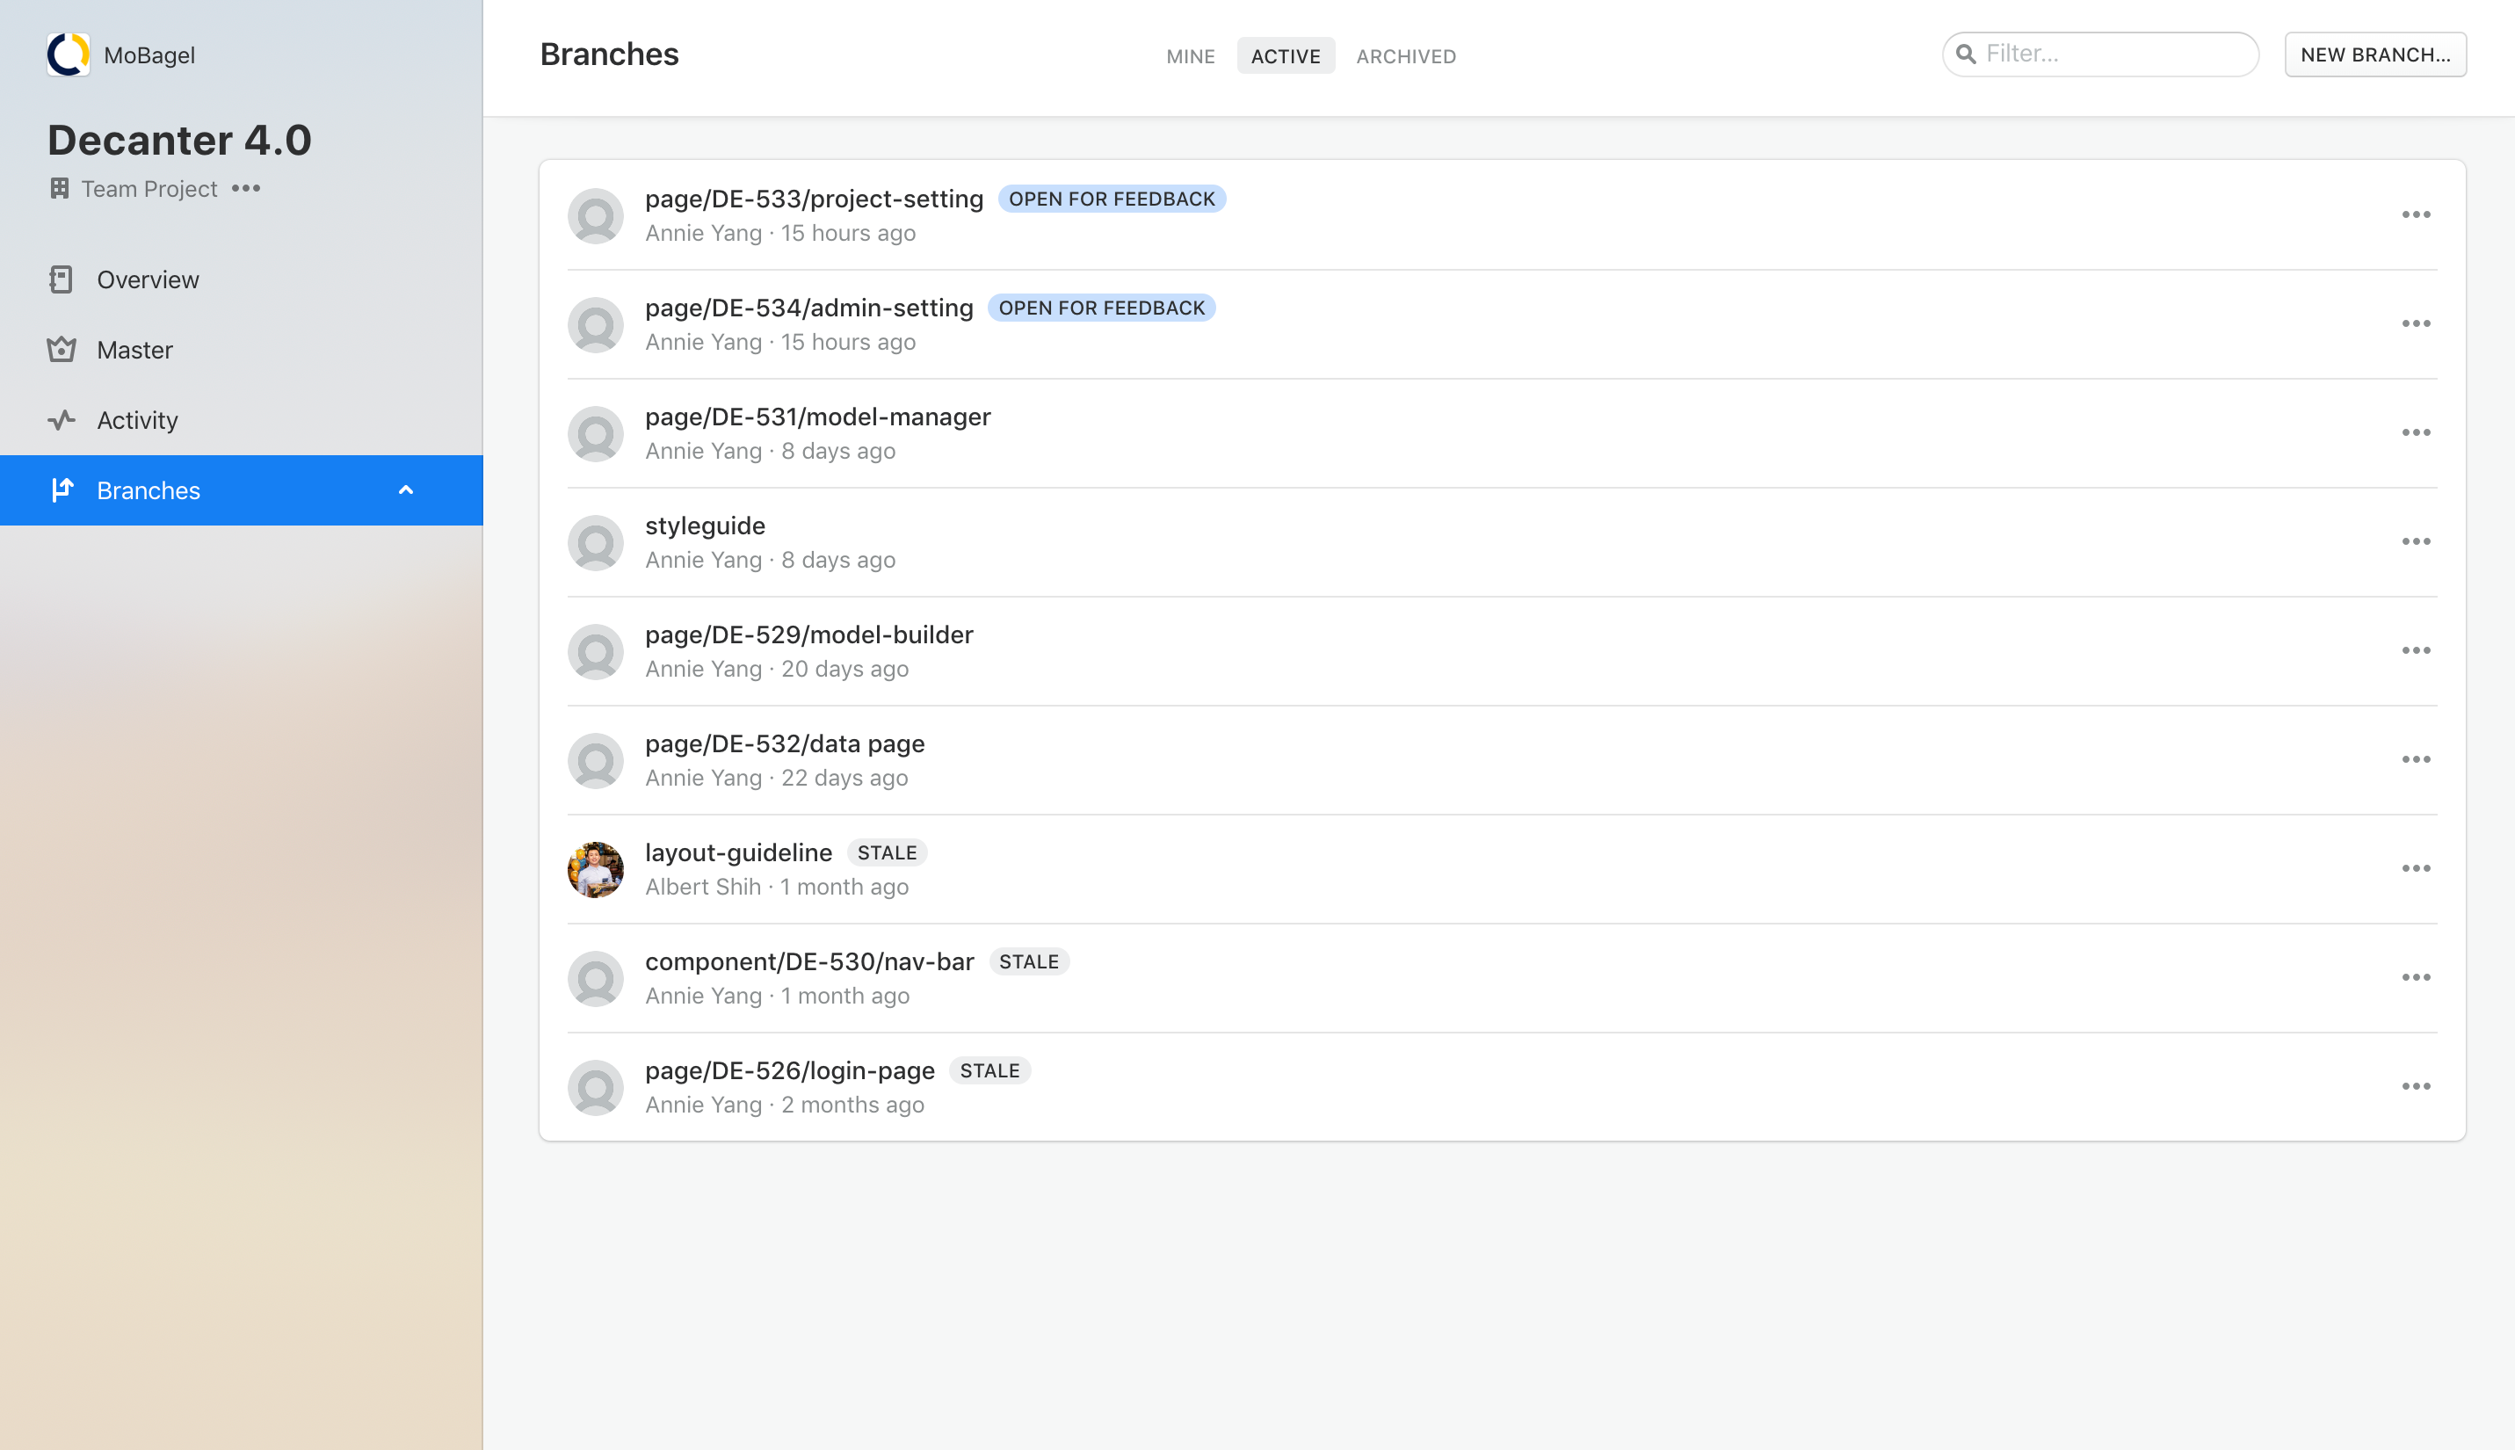The height and width of the screenshot is (1450, 2515).
Task: Click the New Branch button
Action: coord(2374,54)
